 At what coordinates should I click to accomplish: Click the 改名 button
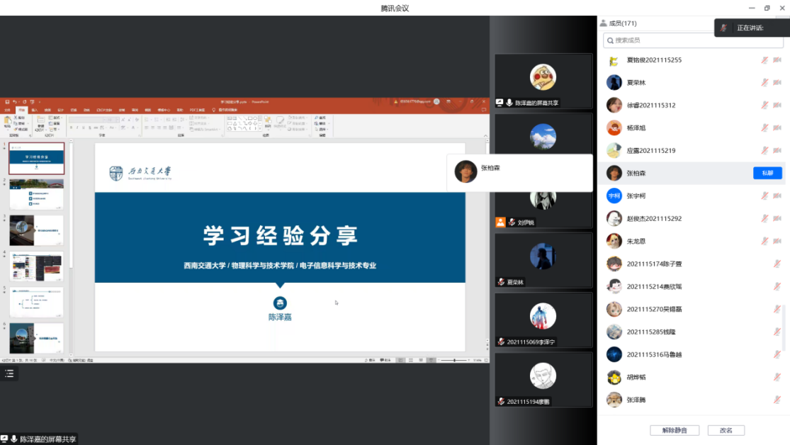pyautogui.click(x=726, y=430)
